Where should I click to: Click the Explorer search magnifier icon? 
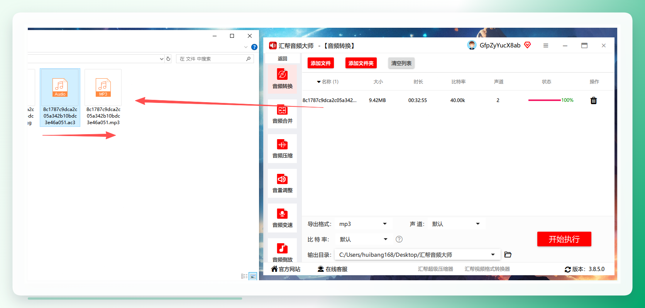click(x=248, y=59)
